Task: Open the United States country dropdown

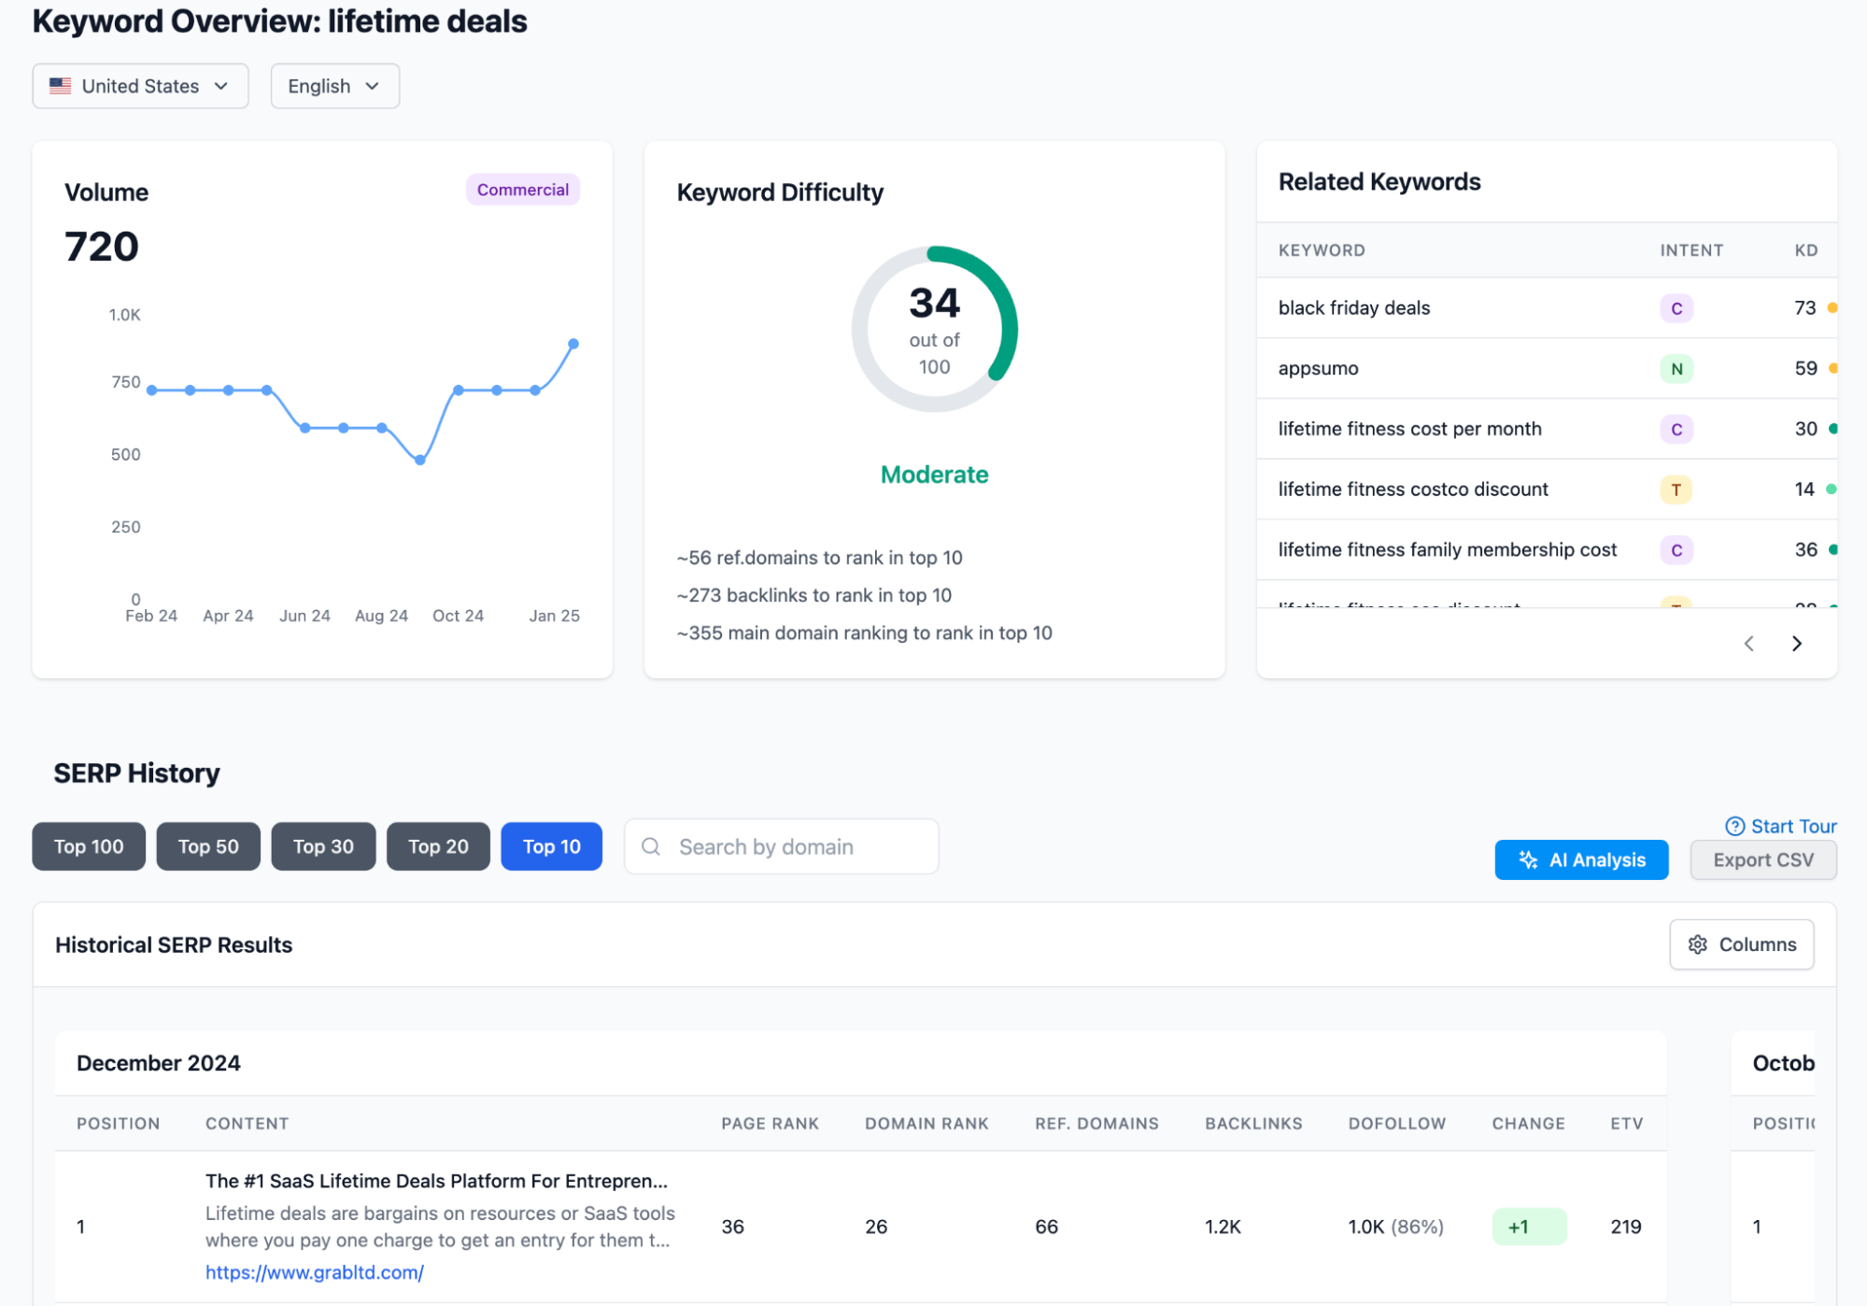Action: click(x=140, y=85)
